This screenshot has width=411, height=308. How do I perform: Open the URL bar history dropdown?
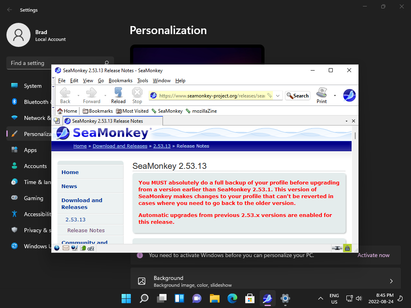[x=278, y=95]
